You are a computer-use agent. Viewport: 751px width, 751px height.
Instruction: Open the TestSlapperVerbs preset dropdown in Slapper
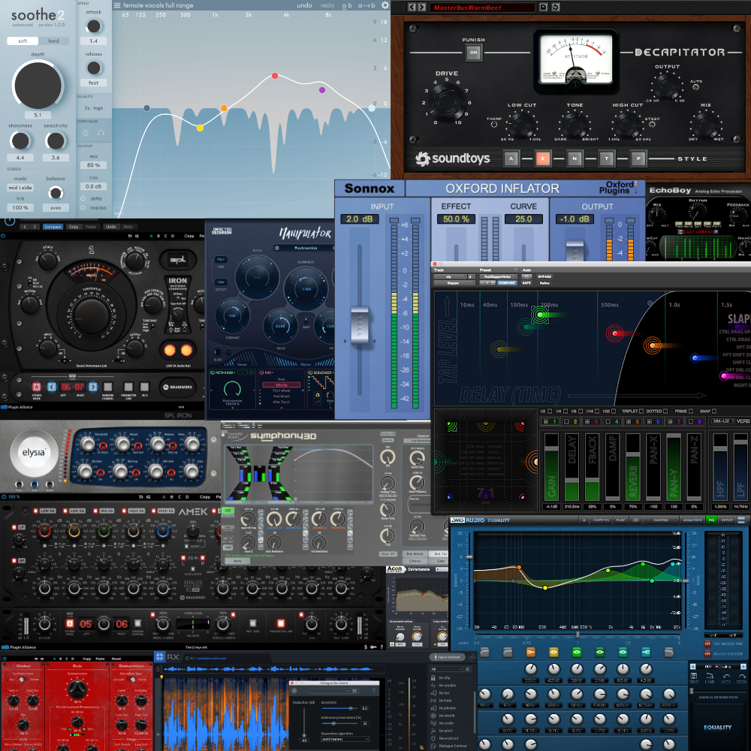(498, 276)
